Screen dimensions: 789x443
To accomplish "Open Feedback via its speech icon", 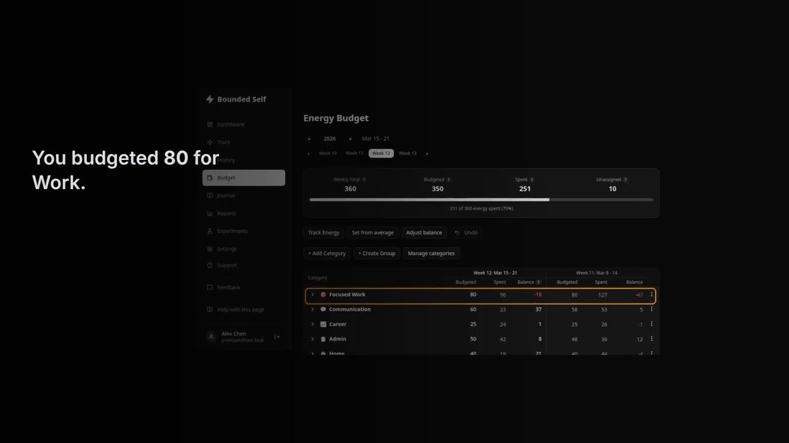I will tap(210, 287).
